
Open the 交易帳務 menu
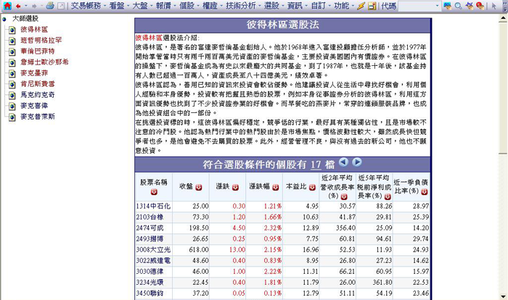tap(86, 6)
